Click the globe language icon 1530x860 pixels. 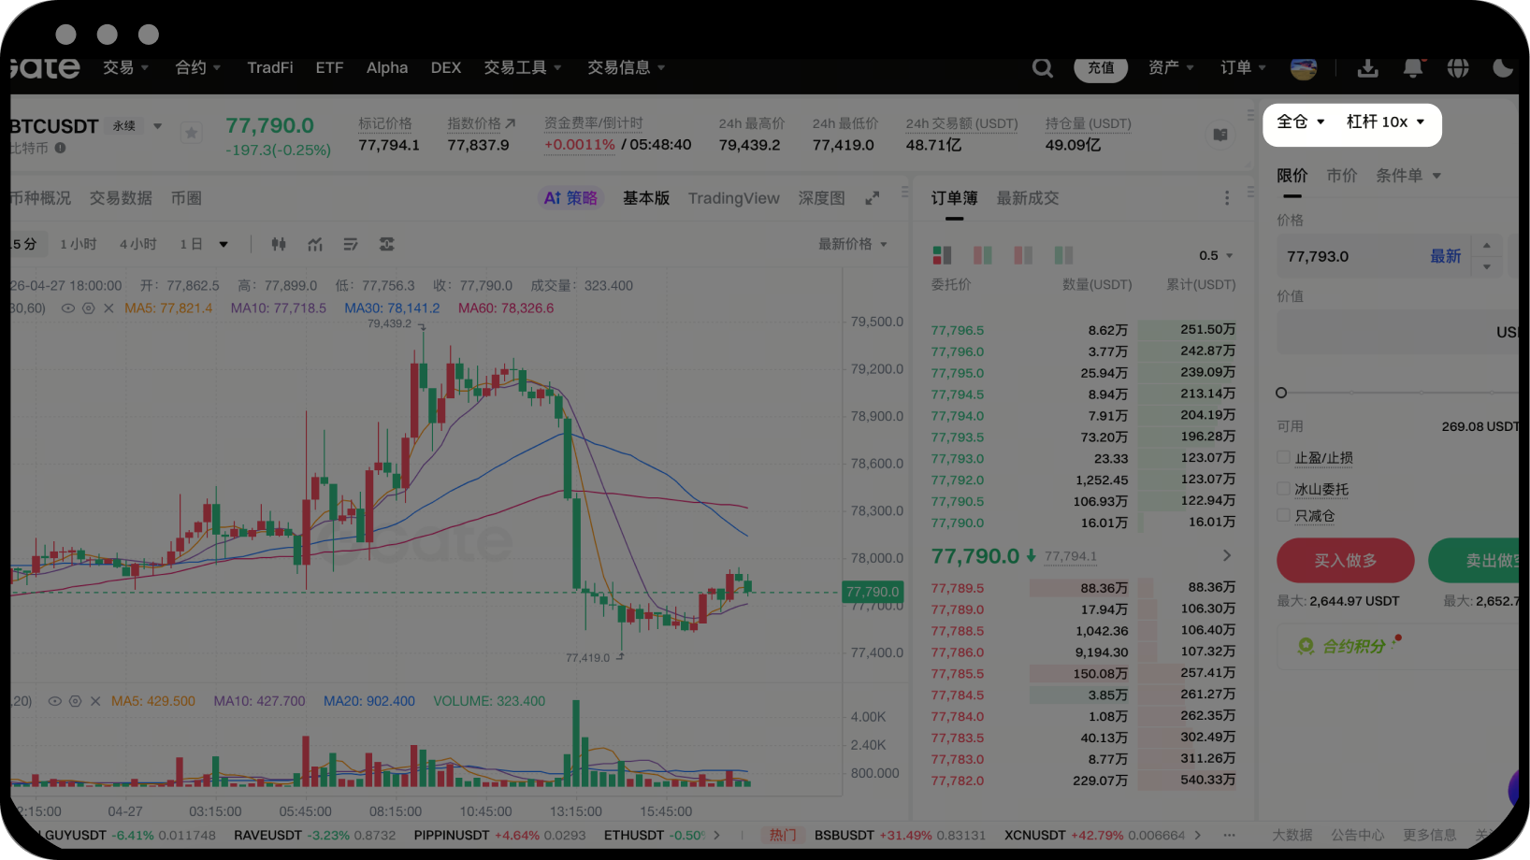[x=1457, y=68]
